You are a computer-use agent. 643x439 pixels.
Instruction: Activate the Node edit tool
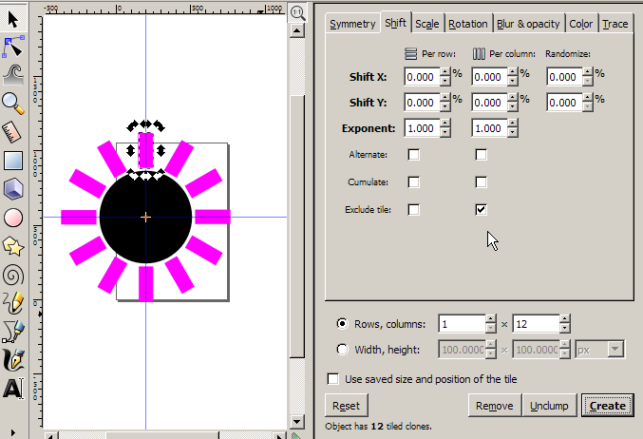click(x=13, y=45)
